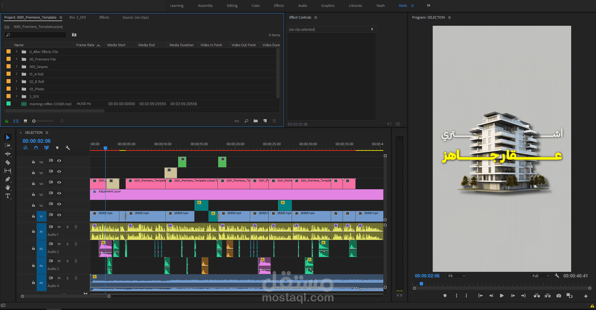Viewport: 596px width, 310px height.
Task: Expand the 02_B Roll bin
Action: [x=17, y=81]
